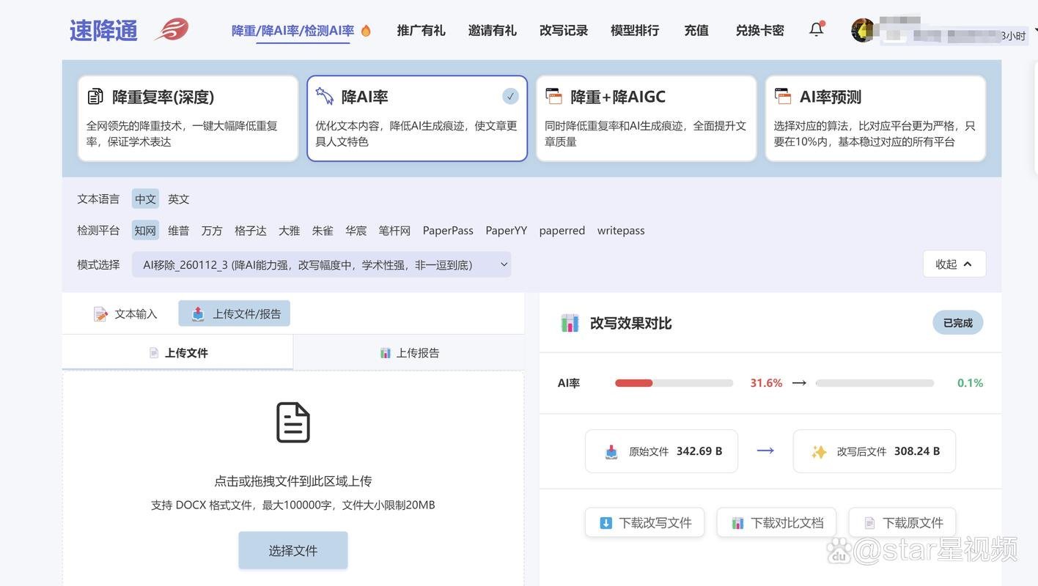Switch to the 上传报告 tab

409,352
